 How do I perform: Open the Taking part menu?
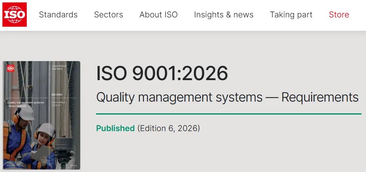[291, 15]
